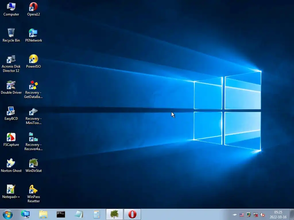294x220 pixels.
Task: Click the disconnected network tray icon
Action: click(255, 215)
